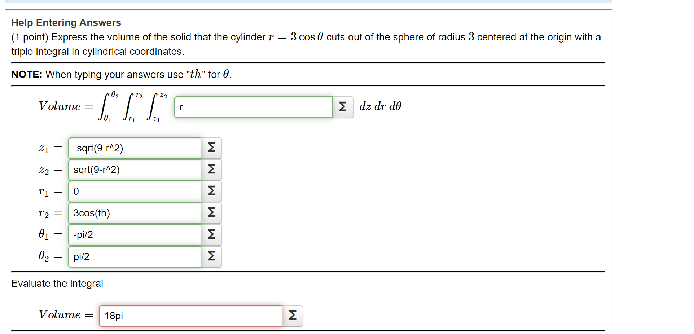Click the Evaluate the integral section text
This screenshot has height=334, width=694.
[x=57, y=283]
